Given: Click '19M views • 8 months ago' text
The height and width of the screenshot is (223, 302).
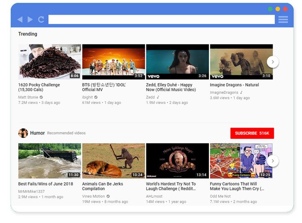Looking at the screenshot, I should point(105,202).
